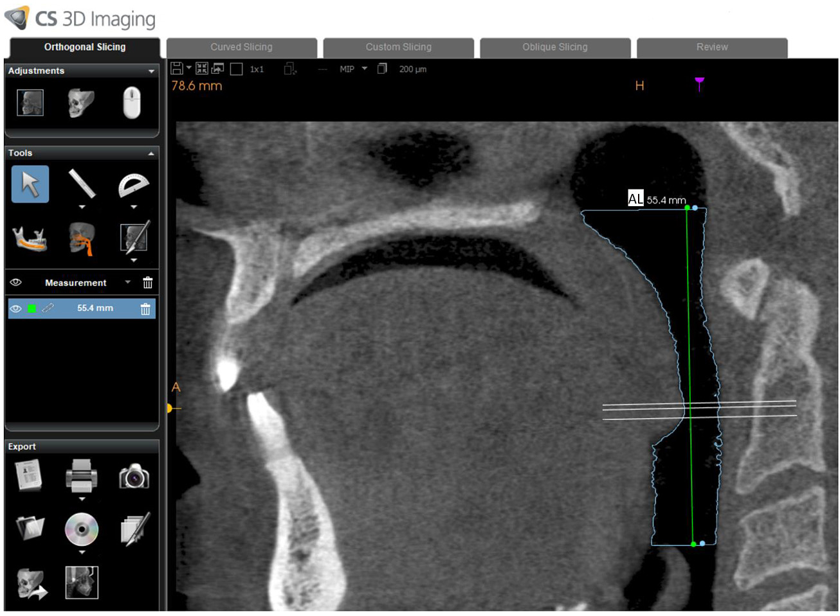Pick the protractor angle tool
The image size is (840, 616).
click(134, 185)
